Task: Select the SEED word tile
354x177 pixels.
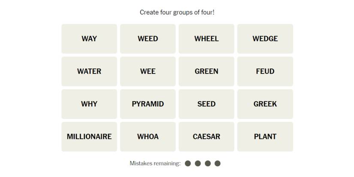Action: point(206,104)
